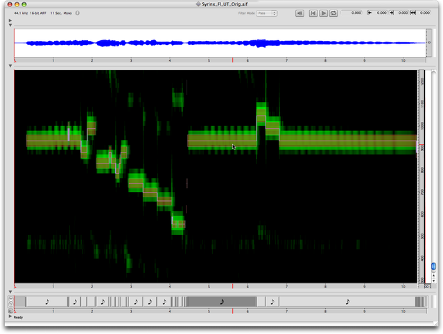Toggle loop playback button
The height and width of the screenshot is (334, 443).
[x=333, y=13]
